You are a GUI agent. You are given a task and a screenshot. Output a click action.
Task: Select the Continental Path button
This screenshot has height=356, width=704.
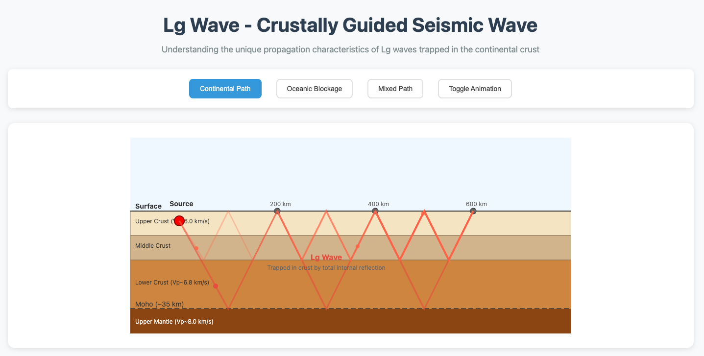pos(225,89)
